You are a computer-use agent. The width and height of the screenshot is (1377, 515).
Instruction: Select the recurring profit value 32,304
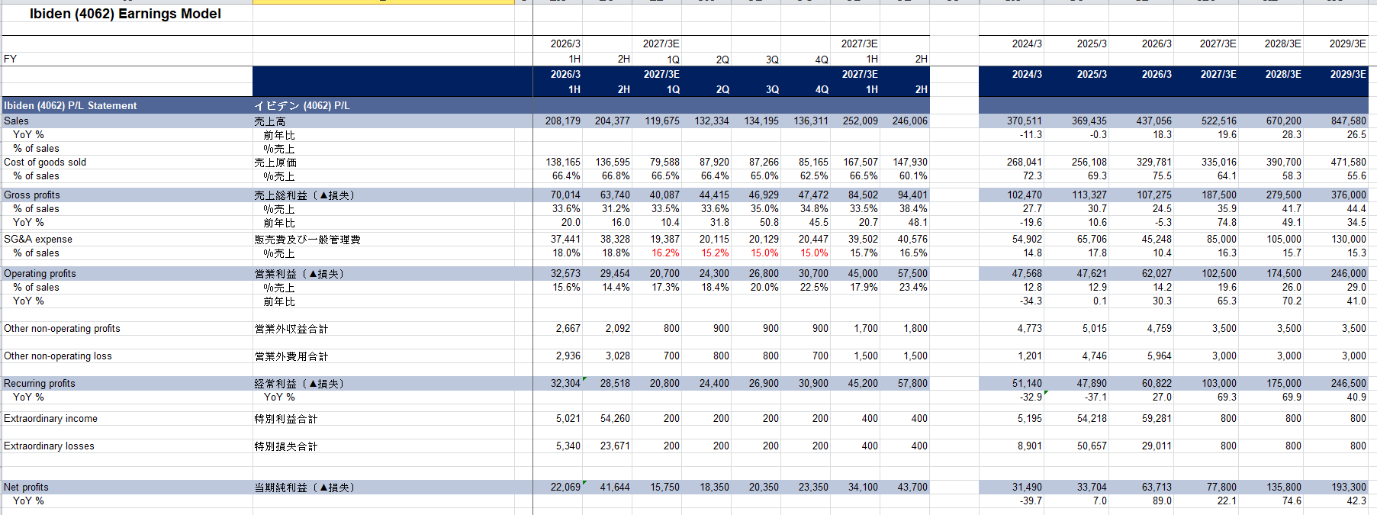[x=565, y=383]
